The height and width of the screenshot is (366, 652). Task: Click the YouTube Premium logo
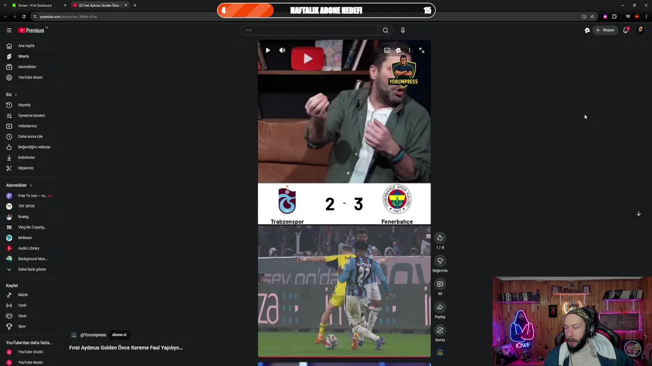click(x=32, y=30)
